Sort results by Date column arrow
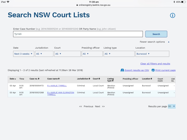This screenshot has width=187, height=140. click(x=15, y=79)
